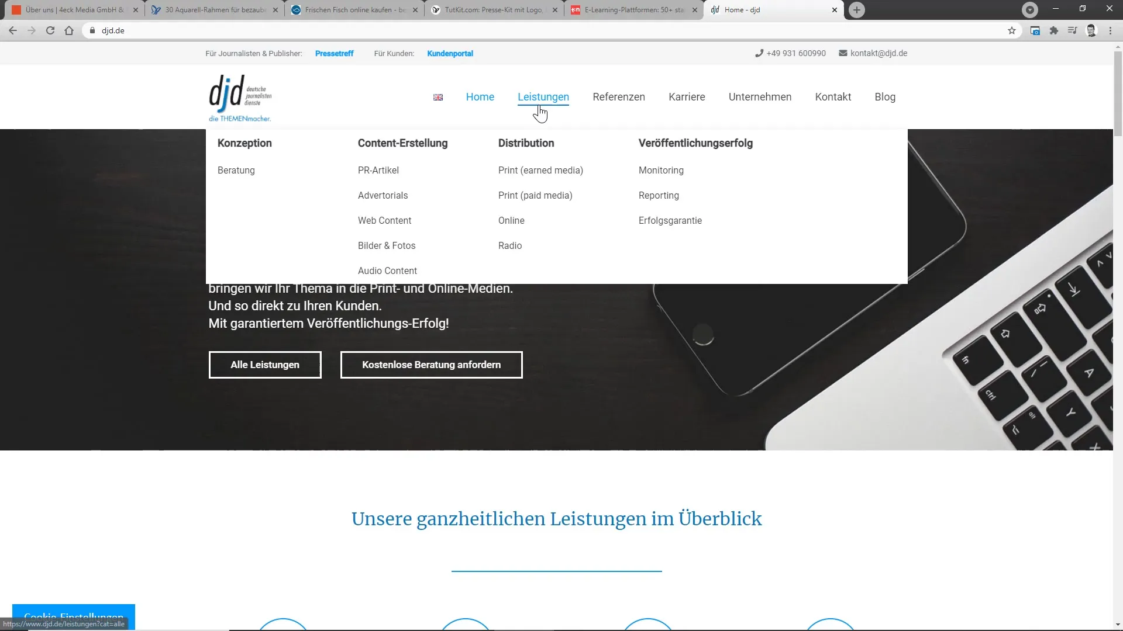This screenshot has width=1123, height=631.
Task: Open the Kundenportal link
Action: pyautogui.click(x=450, y=53)
